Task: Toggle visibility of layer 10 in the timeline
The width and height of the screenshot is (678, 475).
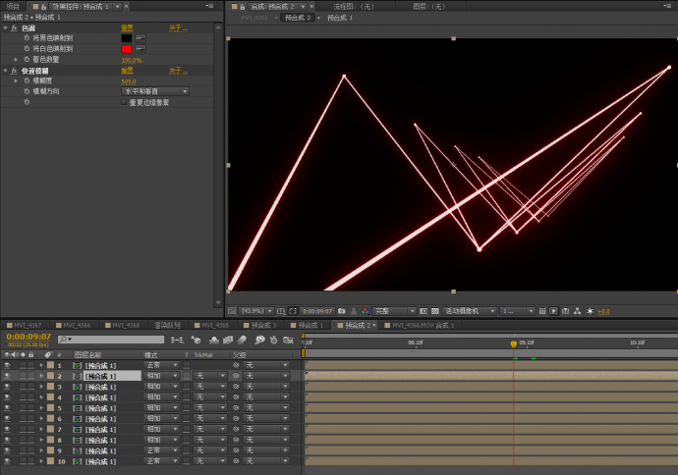Action: [7, 461]
